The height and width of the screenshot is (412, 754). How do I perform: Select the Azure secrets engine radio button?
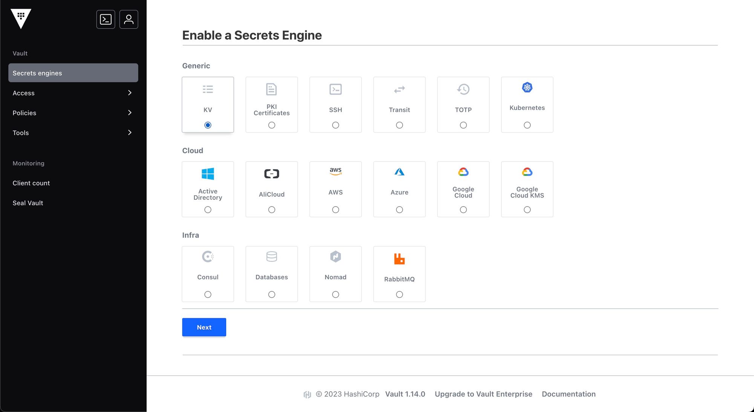(x=399, y=209)
